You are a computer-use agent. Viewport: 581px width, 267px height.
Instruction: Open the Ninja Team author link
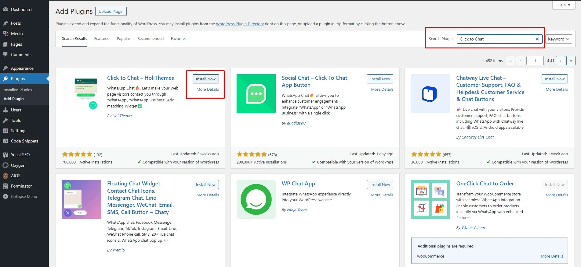click(x=297, y=210)
